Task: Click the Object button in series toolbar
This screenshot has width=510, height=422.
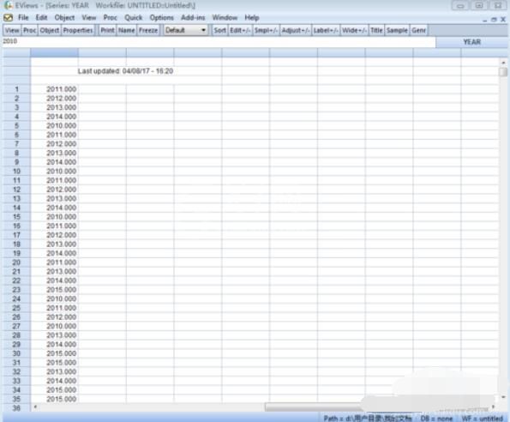Action: 50,30
